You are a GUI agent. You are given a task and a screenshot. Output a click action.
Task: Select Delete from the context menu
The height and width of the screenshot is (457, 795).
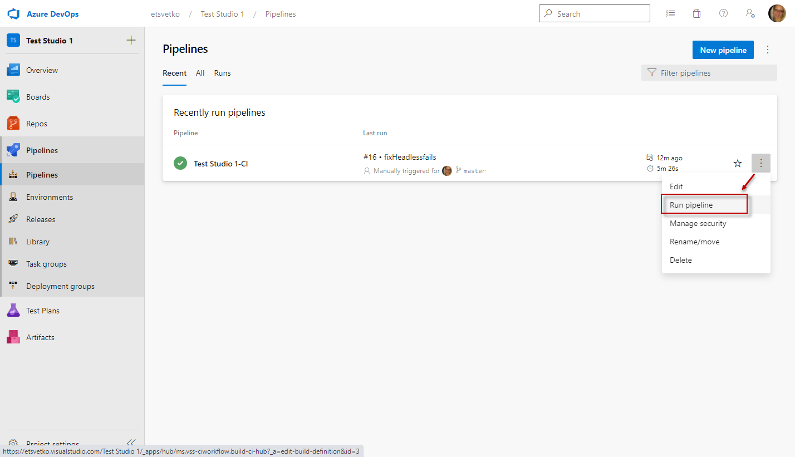(x=716, y=260)
